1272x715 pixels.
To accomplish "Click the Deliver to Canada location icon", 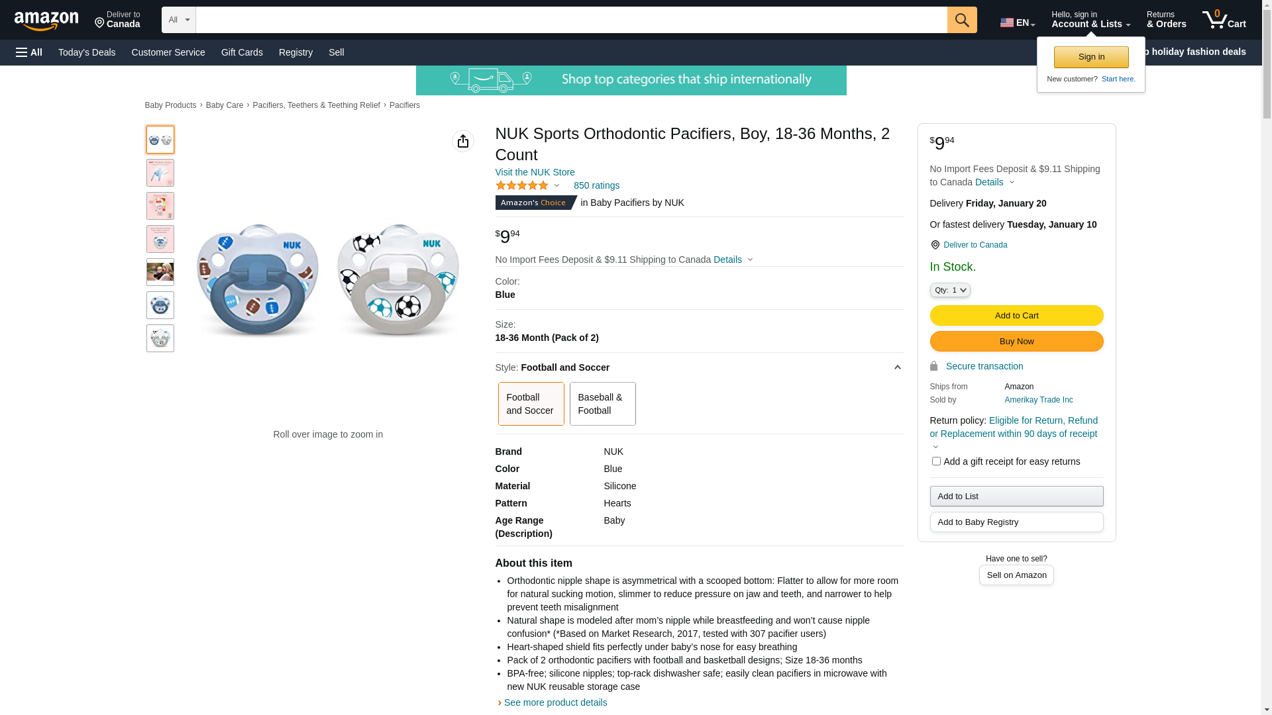I will tap(101, 23).
